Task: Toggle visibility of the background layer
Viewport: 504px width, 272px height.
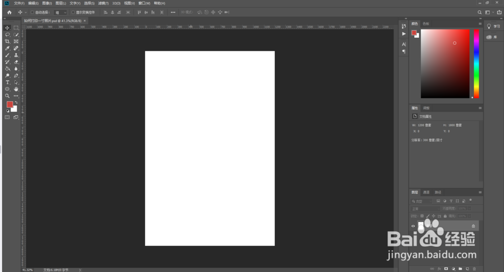Action: (x=413, y=226)
